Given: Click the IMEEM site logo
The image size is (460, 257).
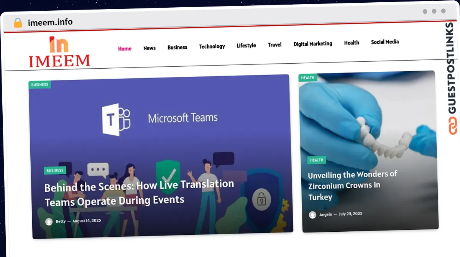Looking at the screenshot, I should 59,52.
